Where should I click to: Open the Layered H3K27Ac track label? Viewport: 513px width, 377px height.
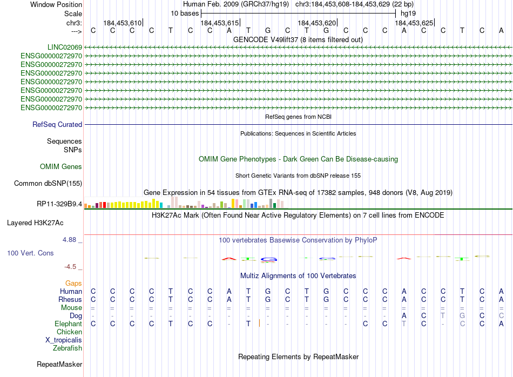coord(35,223)
